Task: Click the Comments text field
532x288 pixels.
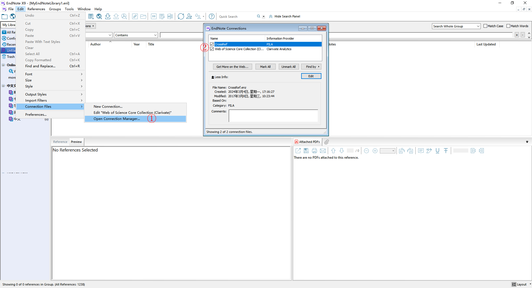Action: tap(273, 116)
